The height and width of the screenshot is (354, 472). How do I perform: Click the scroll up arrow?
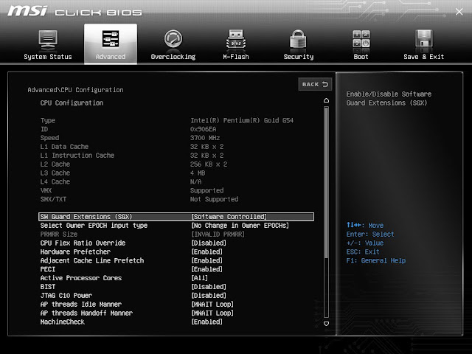tap(326, 100)
